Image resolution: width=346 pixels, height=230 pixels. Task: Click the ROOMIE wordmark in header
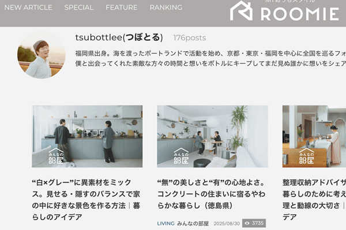pyautogui.click(x=300, y=14)
